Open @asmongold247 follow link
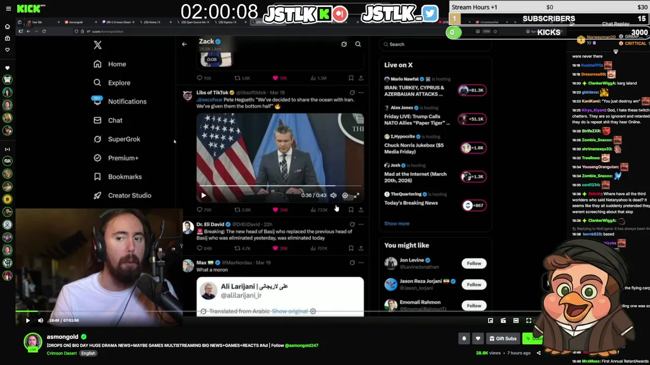 (302, 345)
